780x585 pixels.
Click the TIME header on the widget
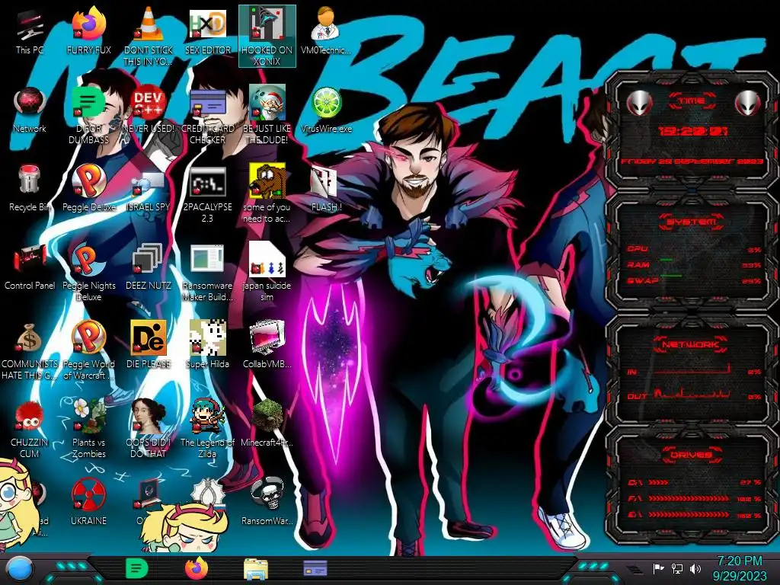[x=692, y=101]
